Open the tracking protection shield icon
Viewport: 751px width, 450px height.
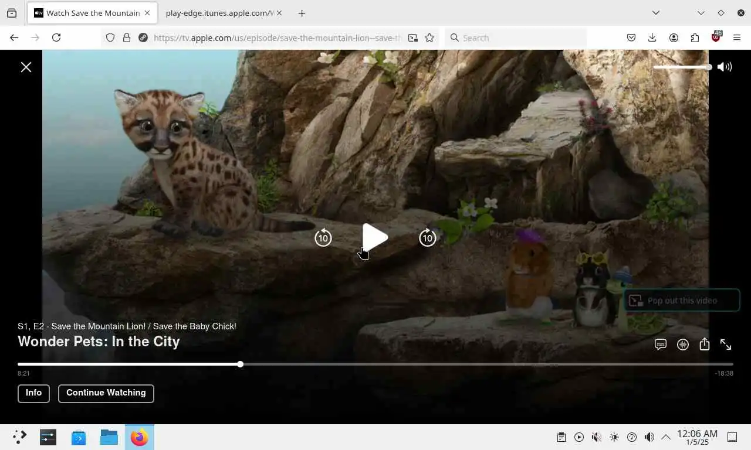click(110, 37)
